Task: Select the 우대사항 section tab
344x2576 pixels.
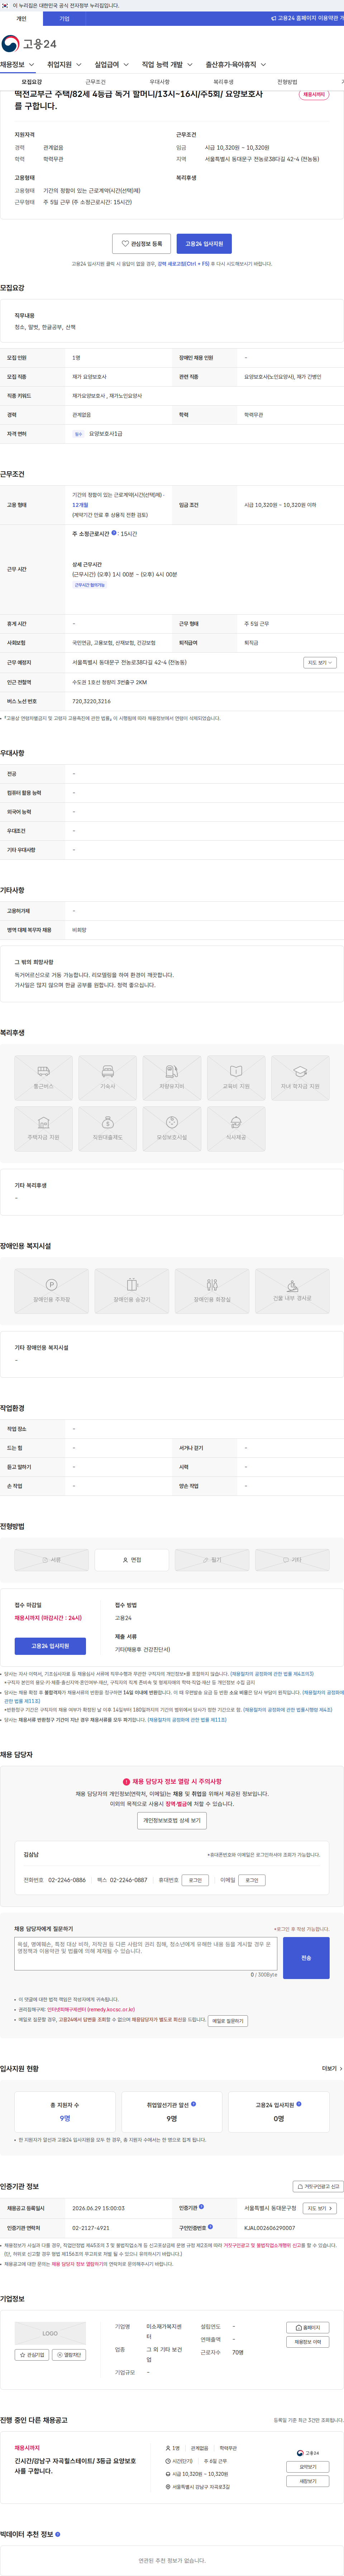Action: (x=159, y=82)
